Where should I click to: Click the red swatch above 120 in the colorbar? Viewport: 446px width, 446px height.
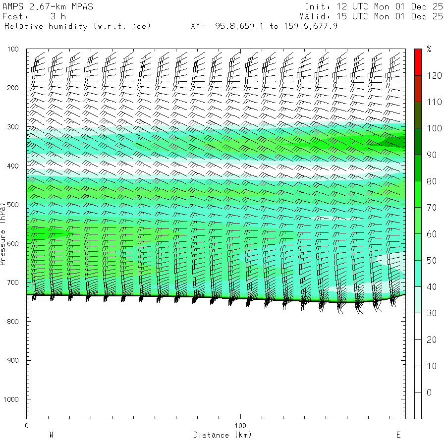pos(418,62)
